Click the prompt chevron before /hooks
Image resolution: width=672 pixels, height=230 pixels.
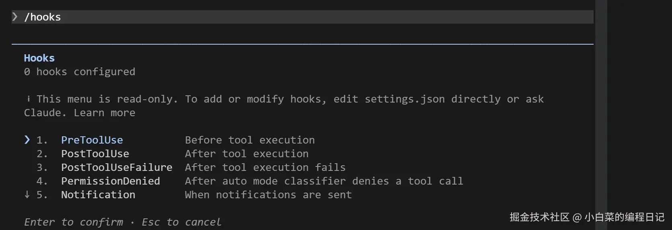15,16
